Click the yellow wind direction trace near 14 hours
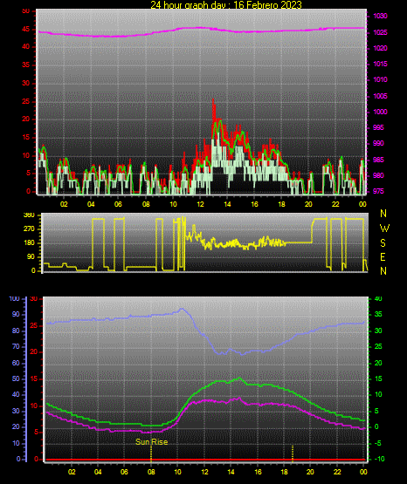This screenshot has width=407, height=484. (x=227, y=244)
